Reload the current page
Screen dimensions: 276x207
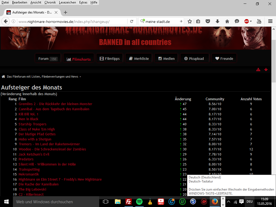pyautogui.click(x=132, y=22)
